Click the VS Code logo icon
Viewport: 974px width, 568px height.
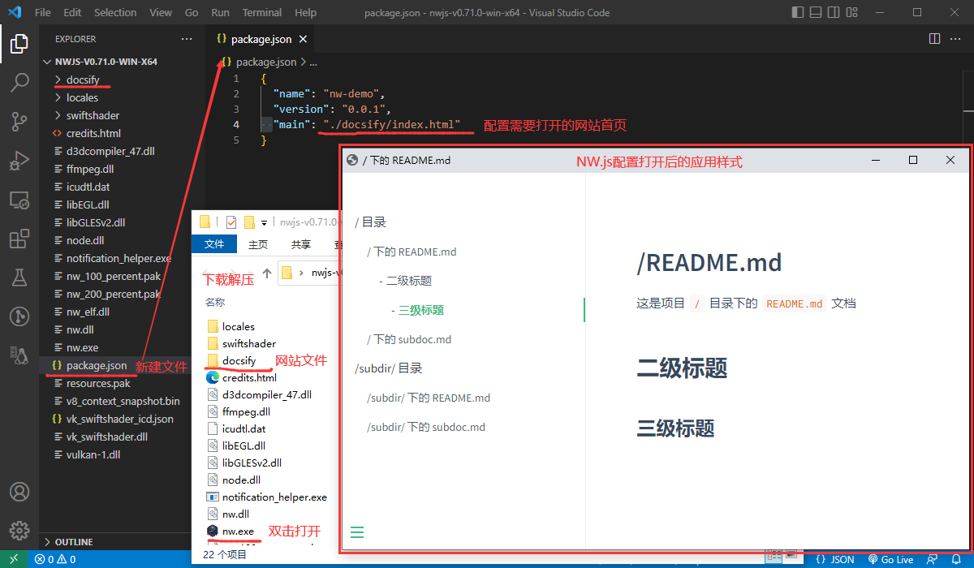pos(15,13)
